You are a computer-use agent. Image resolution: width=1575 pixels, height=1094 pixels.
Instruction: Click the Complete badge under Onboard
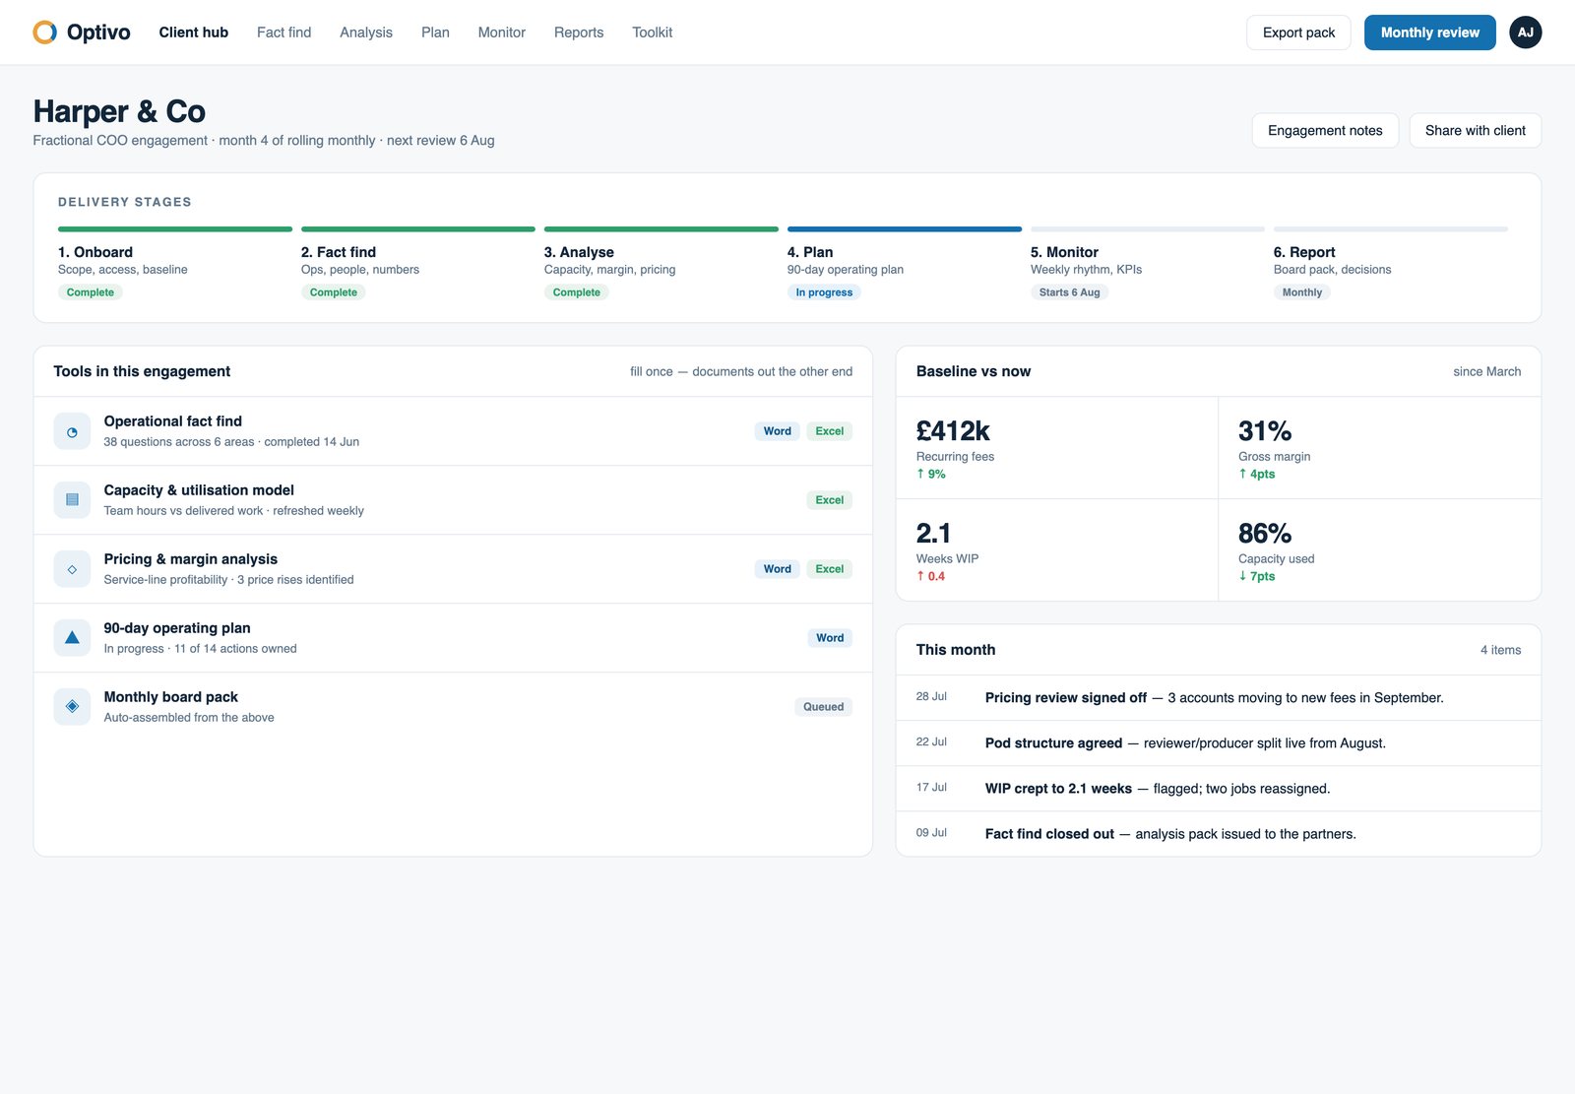91,292
